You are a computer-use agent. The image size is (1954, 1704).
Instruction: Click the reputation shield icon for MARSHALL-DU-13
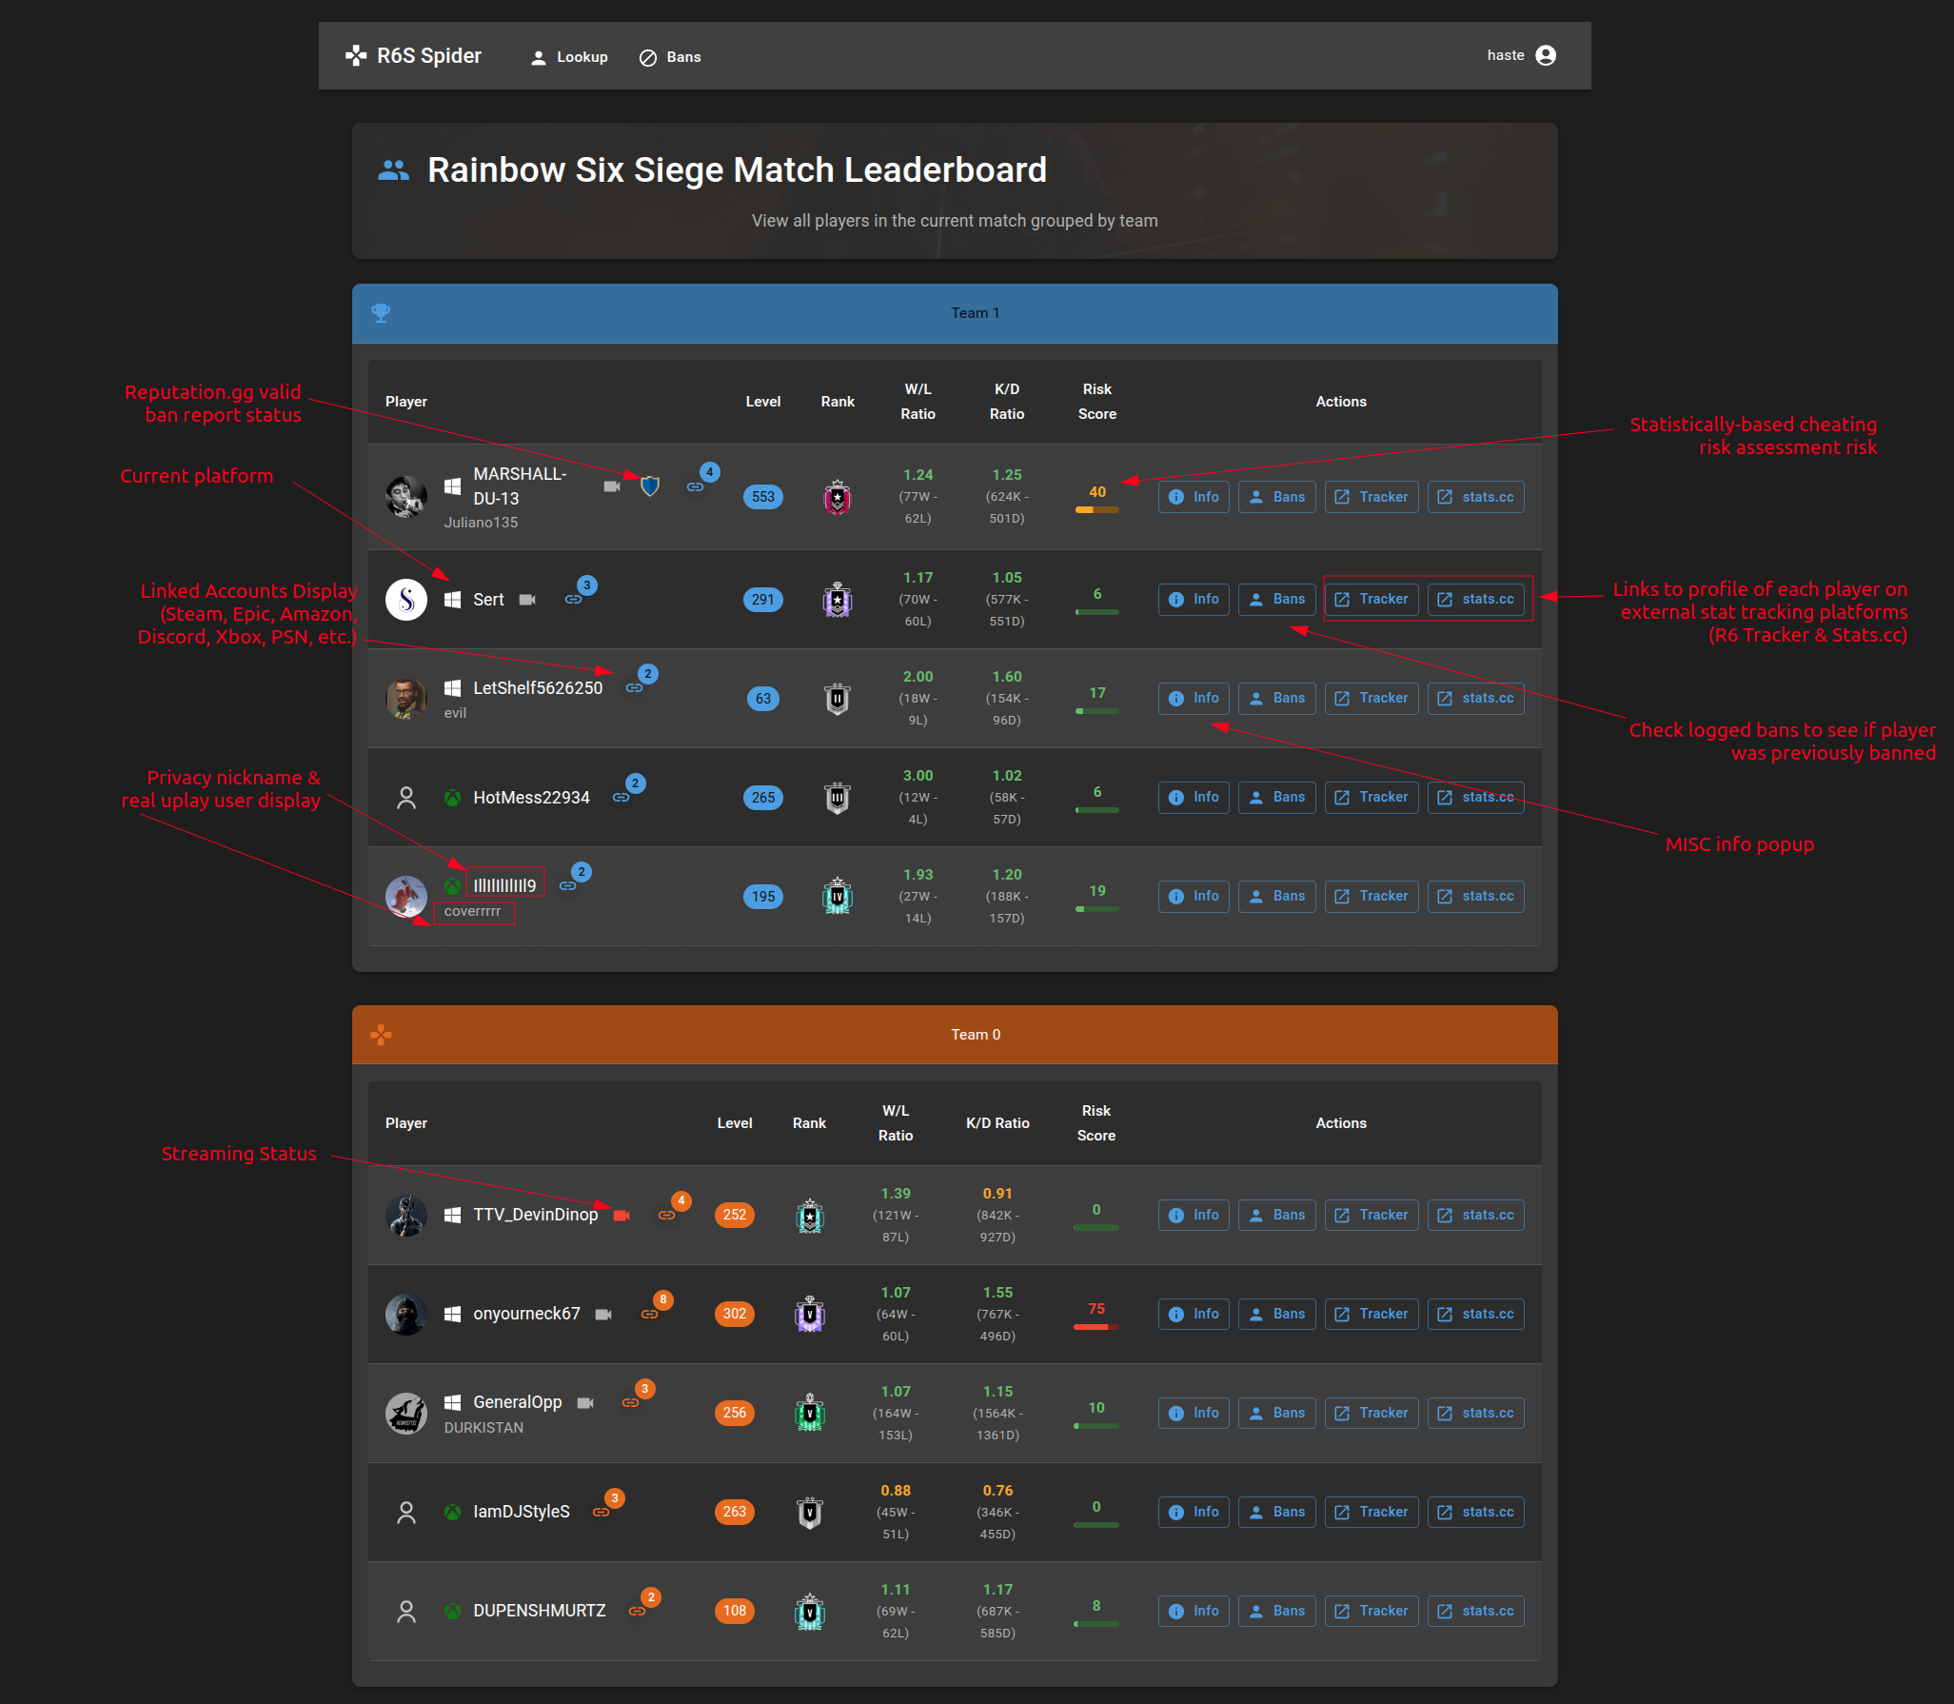tap(650, 486)
